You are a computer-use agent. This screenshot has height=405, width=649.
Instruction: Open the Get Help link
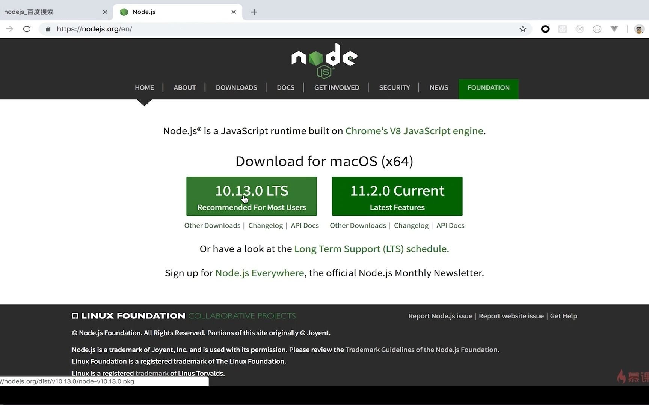point(563,316)
